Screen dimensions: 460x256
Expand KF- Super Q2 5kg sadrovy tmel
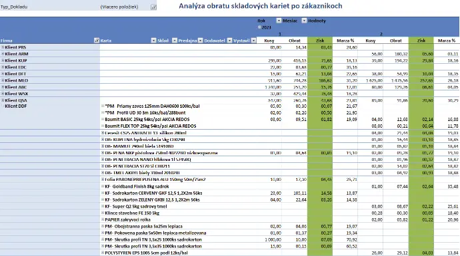(x=103, y=206)
